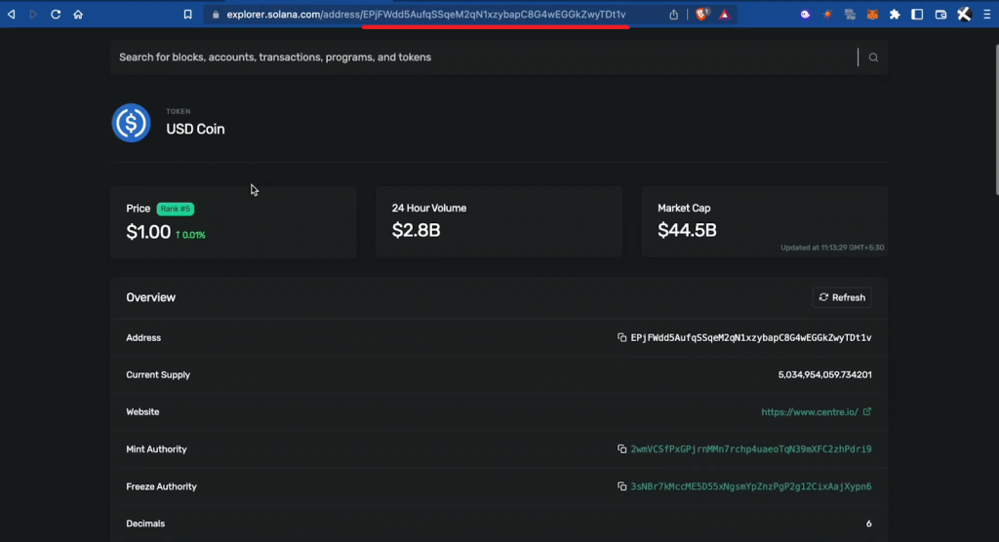The height and width of the screenshot is (542, 999).
Task: Click the USD Coin token logo
Action: 131,123
